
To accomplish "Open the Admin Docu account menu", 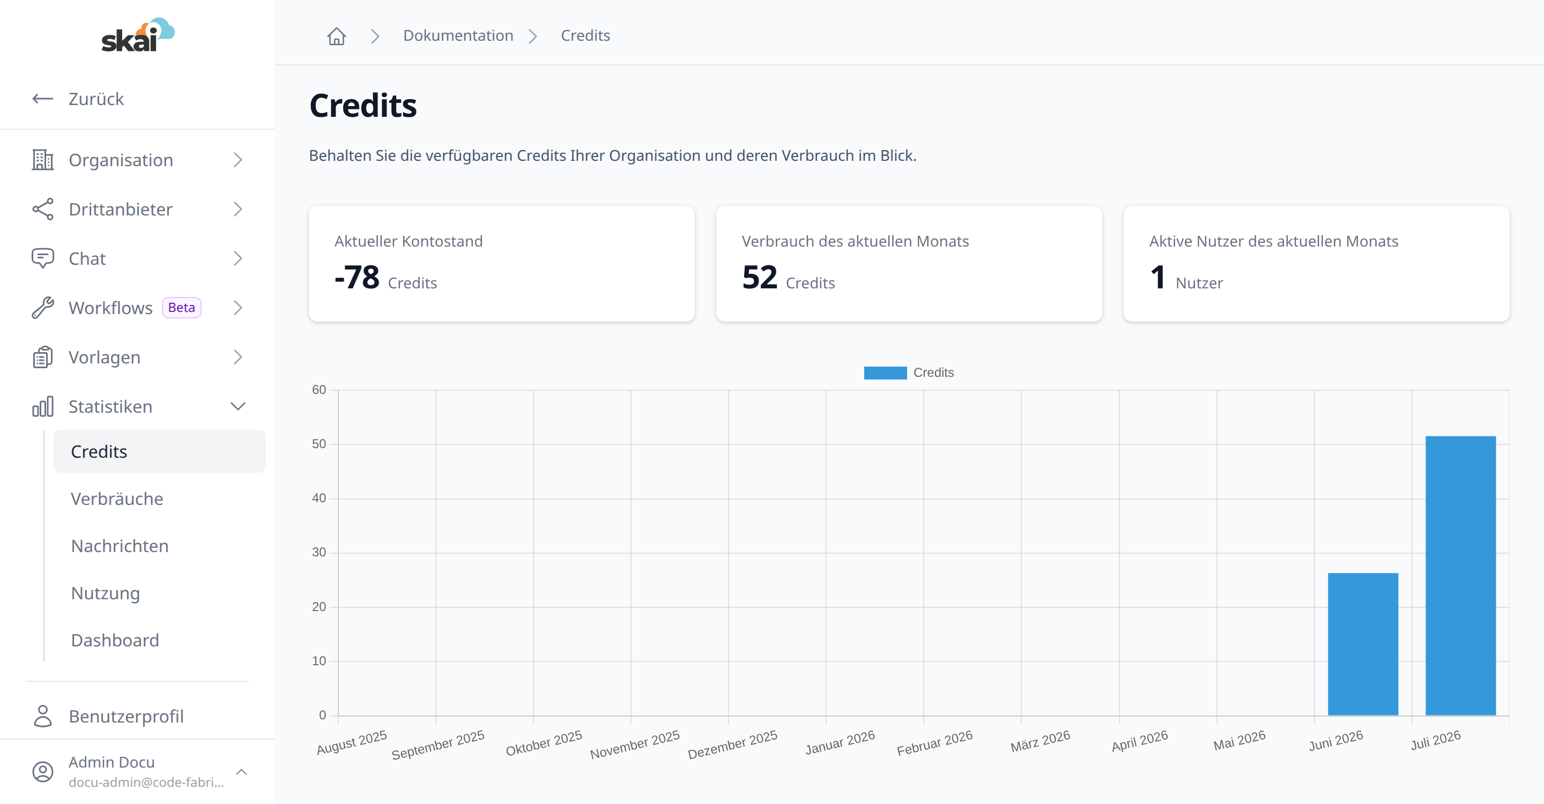I will [x=137, y=772].
